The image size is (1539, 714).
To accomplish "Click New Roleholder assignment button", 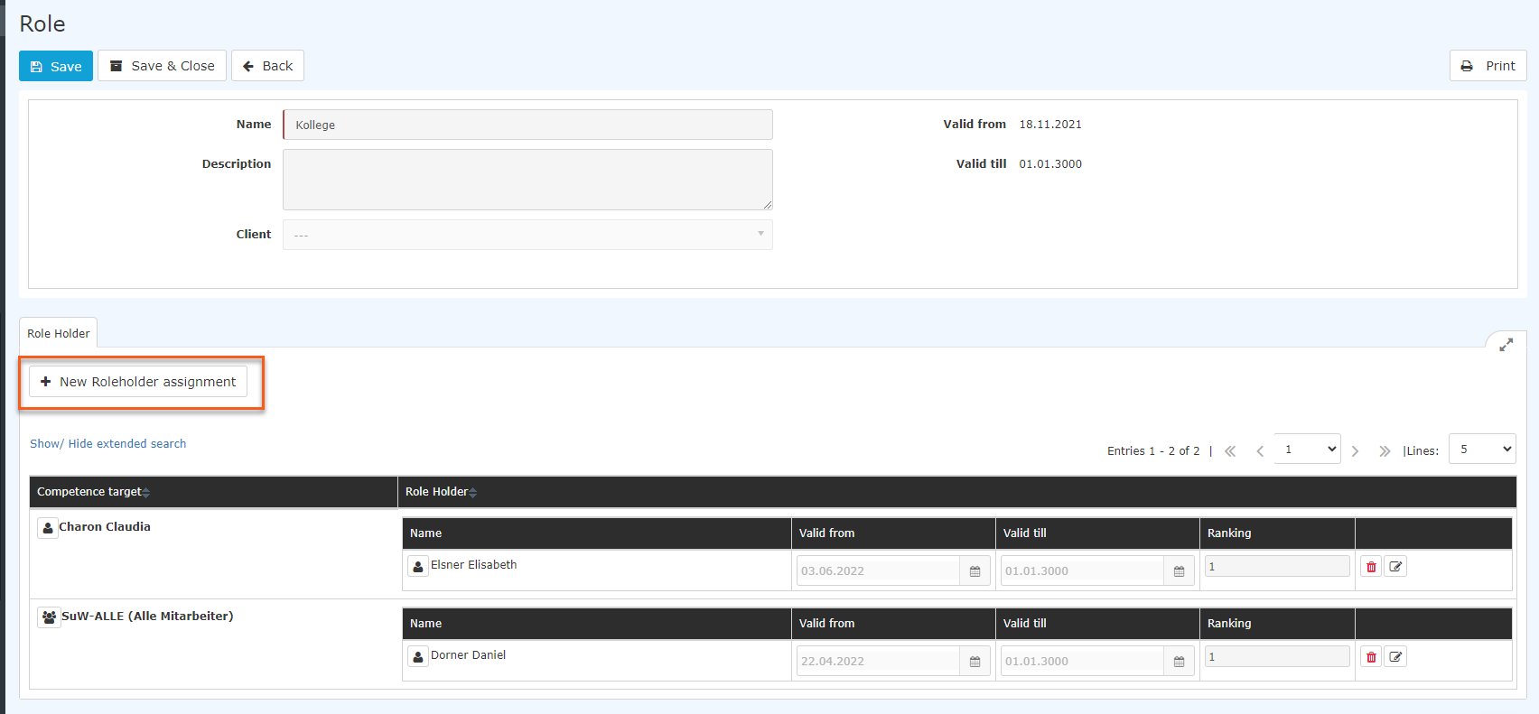I will pos(138,382).
